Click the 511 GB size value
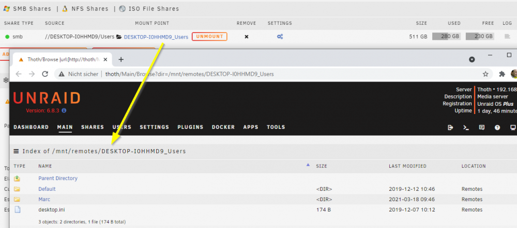Viewport: 517px width, 228px height. 418,37
